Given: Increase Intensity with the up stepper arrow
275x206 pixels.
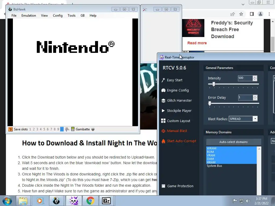Looking at the screenshot, I should [255, 77].
